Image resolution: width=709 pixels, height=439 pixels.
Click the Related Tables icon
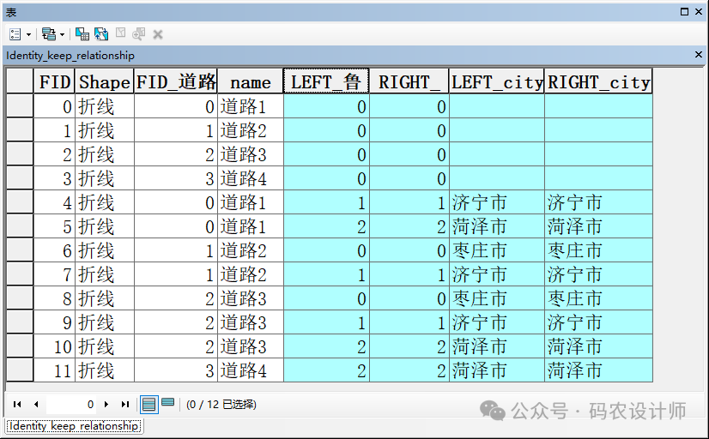[x=48, y=34]
